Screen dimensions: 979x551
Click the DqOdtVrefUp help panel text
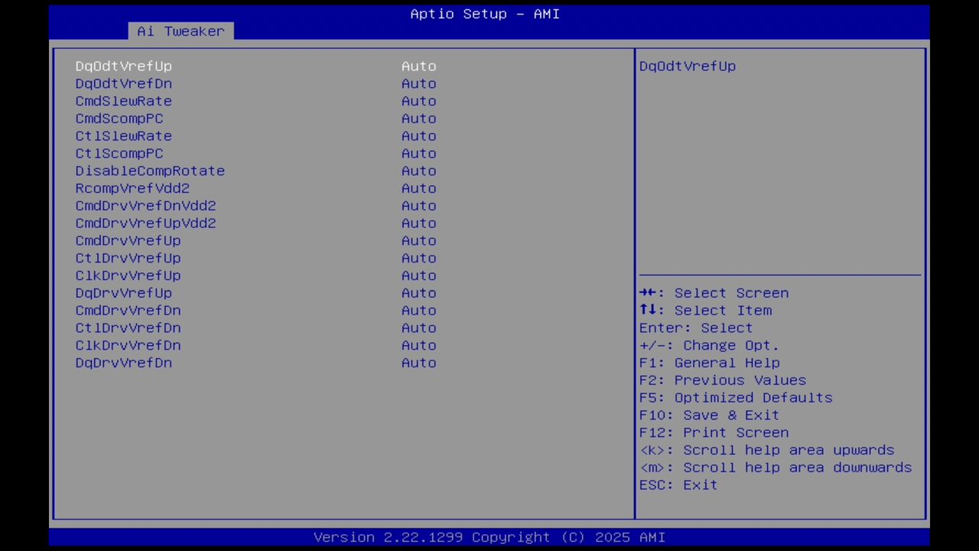(x=687, y=66)
